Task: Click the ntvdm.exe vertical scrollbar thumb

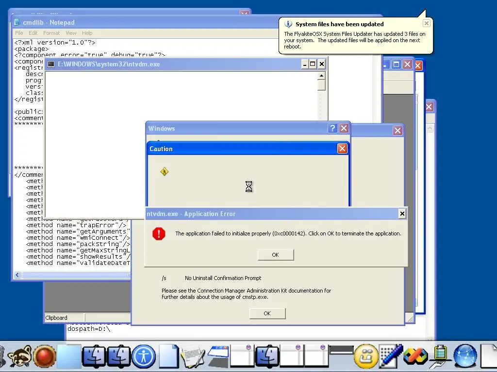Action: click(321, 85)
